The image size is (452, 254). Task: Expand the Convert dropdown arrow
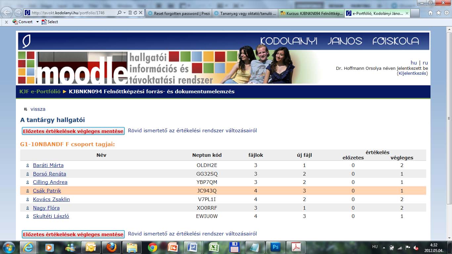37,22
